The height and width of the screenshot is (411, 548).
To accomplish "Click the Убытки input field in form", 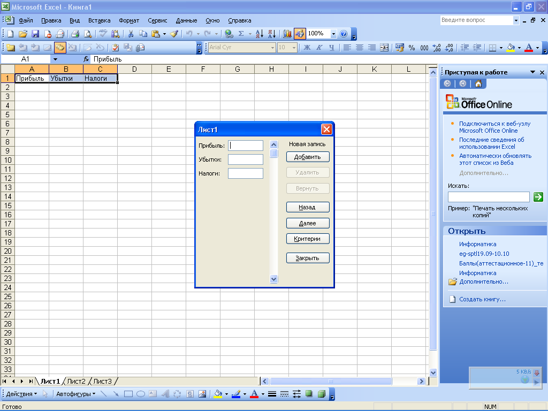I will click(245, 159).
